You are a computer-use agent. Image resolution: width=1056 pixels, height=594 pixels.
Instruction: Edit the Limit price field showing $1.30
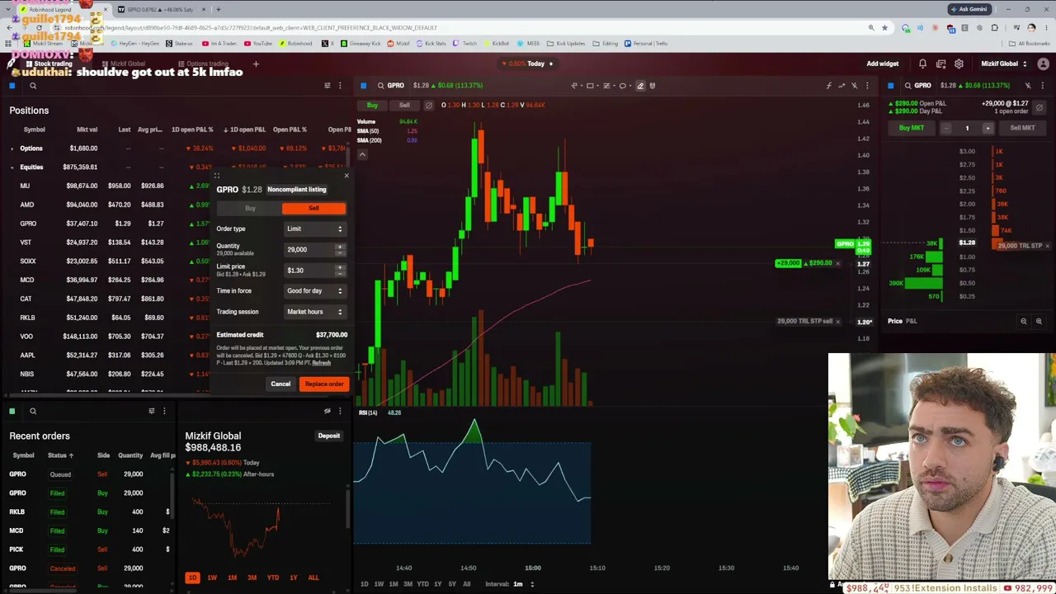coord(314,270)
